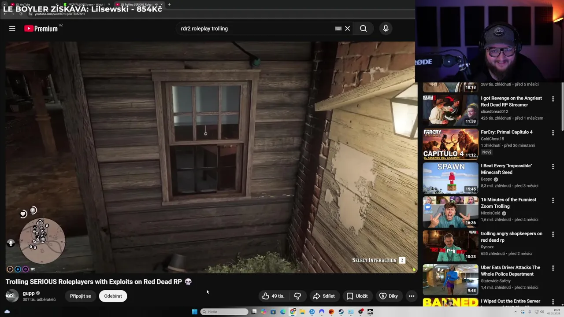Open gupp channel name link
This screenshot has height=317, width=564.
tap(29, 293)
